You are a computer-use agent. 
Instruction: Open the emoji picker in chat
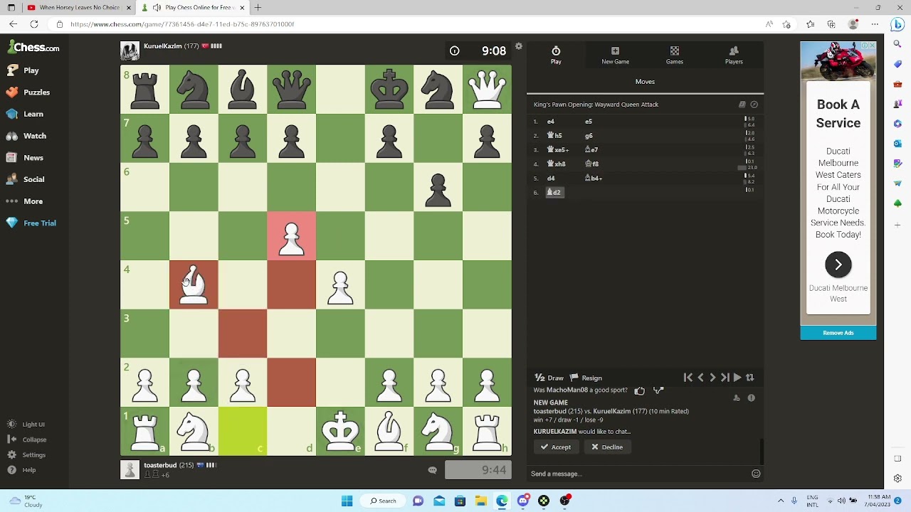click(756, 474)
